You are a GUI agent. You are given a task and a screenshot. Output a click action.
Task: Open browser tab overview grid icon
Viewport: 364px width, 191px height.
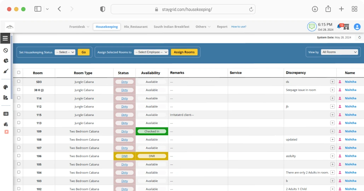[x=354, y=9]
